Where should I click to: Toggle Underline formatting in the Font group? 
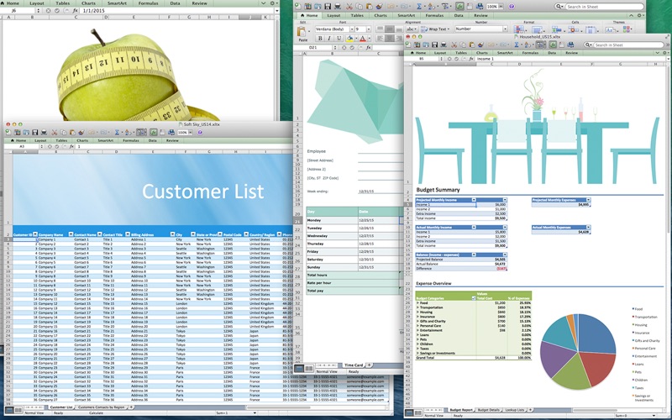341,39
